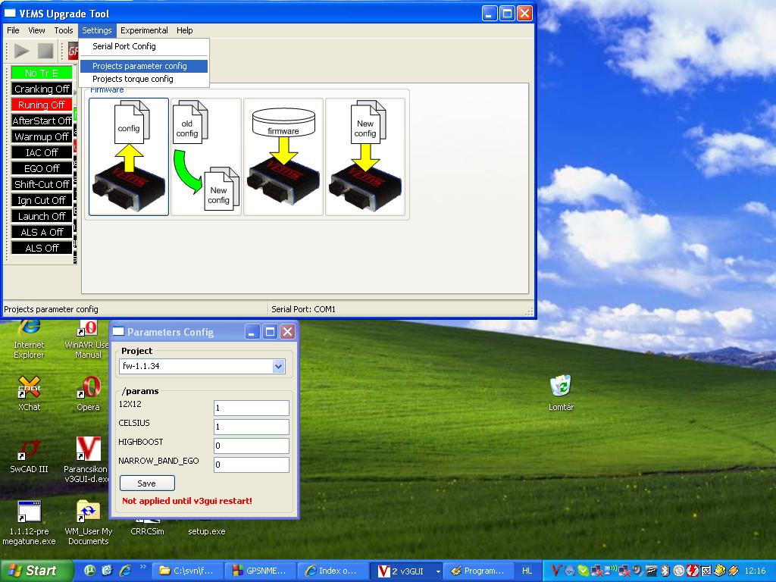Image resolution: width=776 pixels, height=582 pixels.
Task: Click the upload New config to ECU icon
Action: point(365,157)
